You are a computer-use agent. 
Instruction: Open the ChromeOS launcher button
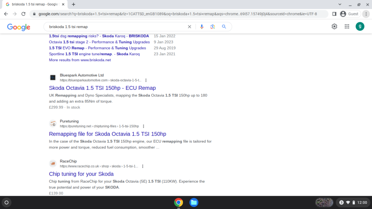pos(7,202)
